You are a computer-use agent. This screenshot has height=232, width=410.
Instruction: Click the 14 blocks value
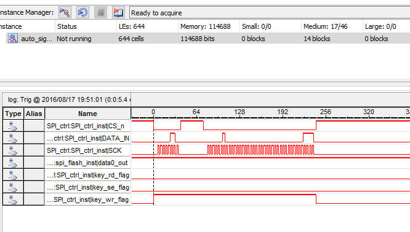[x=316, y=39]
